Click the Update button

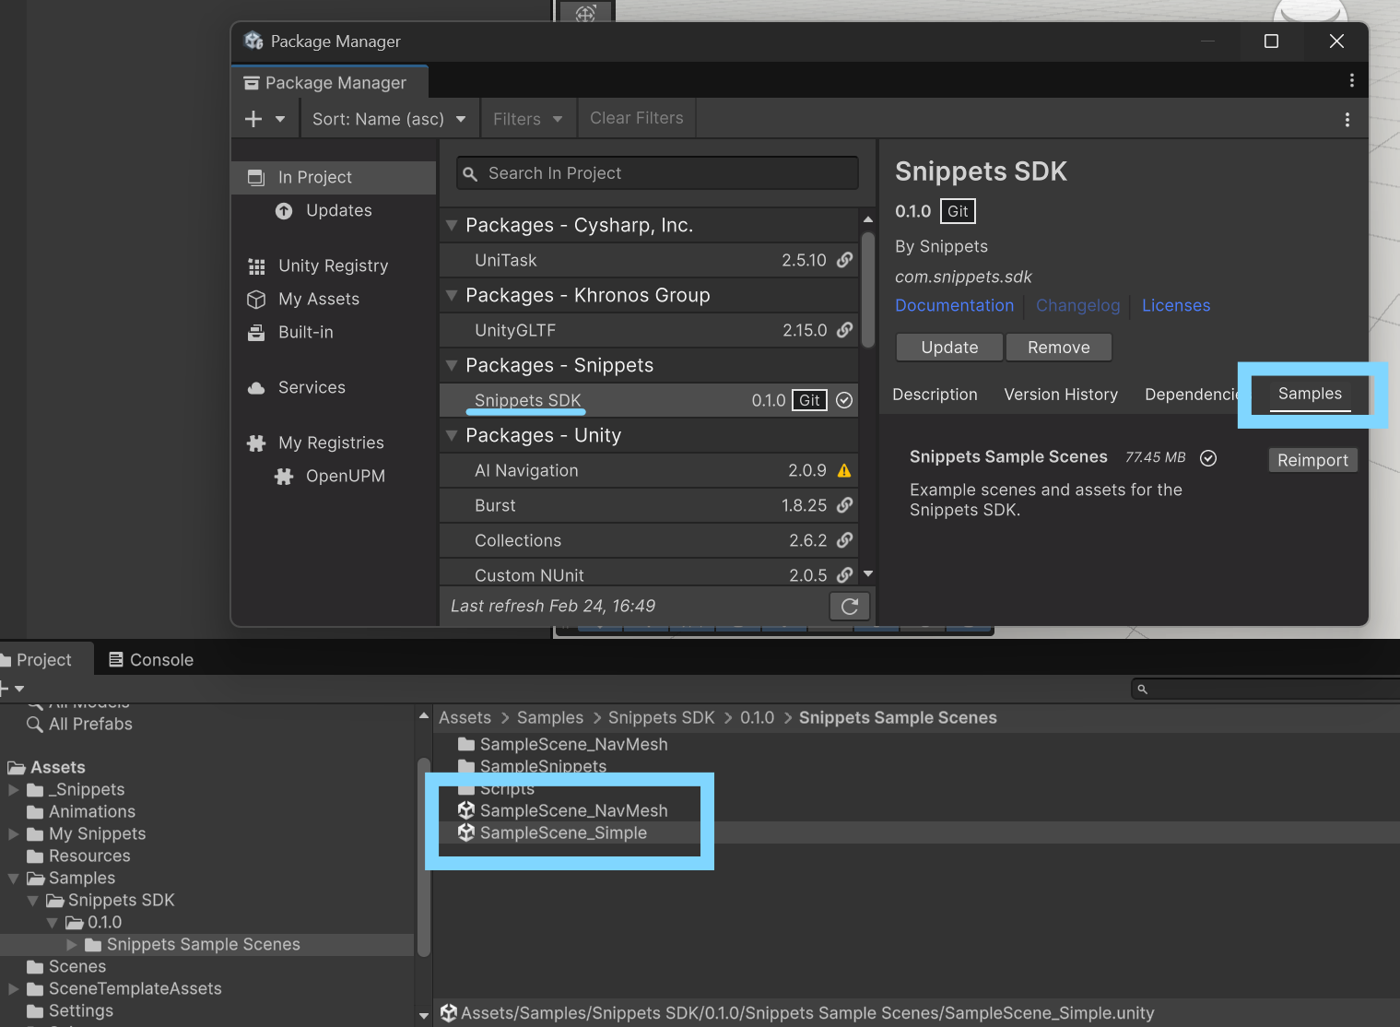coord(949,348)
